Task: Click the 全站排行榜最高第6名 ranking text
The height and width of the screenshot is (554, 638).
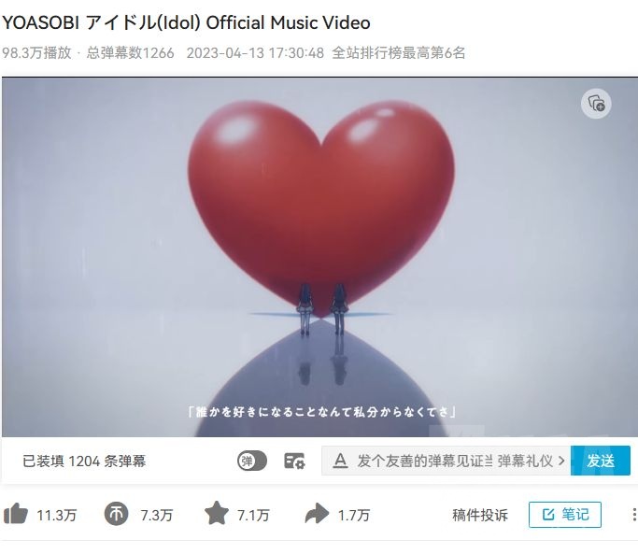Action: click(x=399, y=53)
